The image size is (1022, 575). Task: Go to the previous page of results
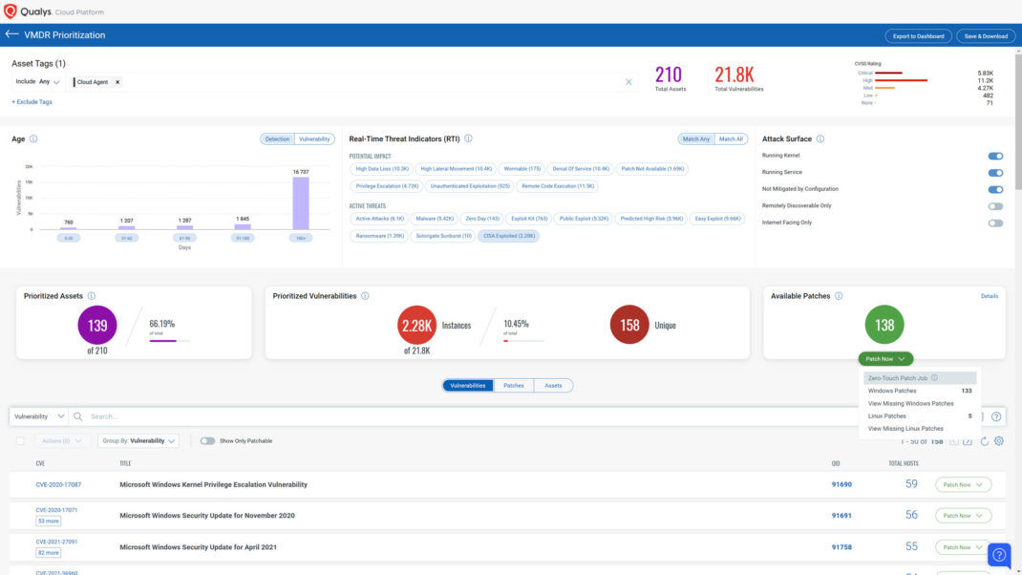(954, 441)
